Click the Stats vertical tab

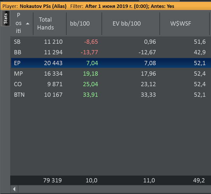pos(6,19)
